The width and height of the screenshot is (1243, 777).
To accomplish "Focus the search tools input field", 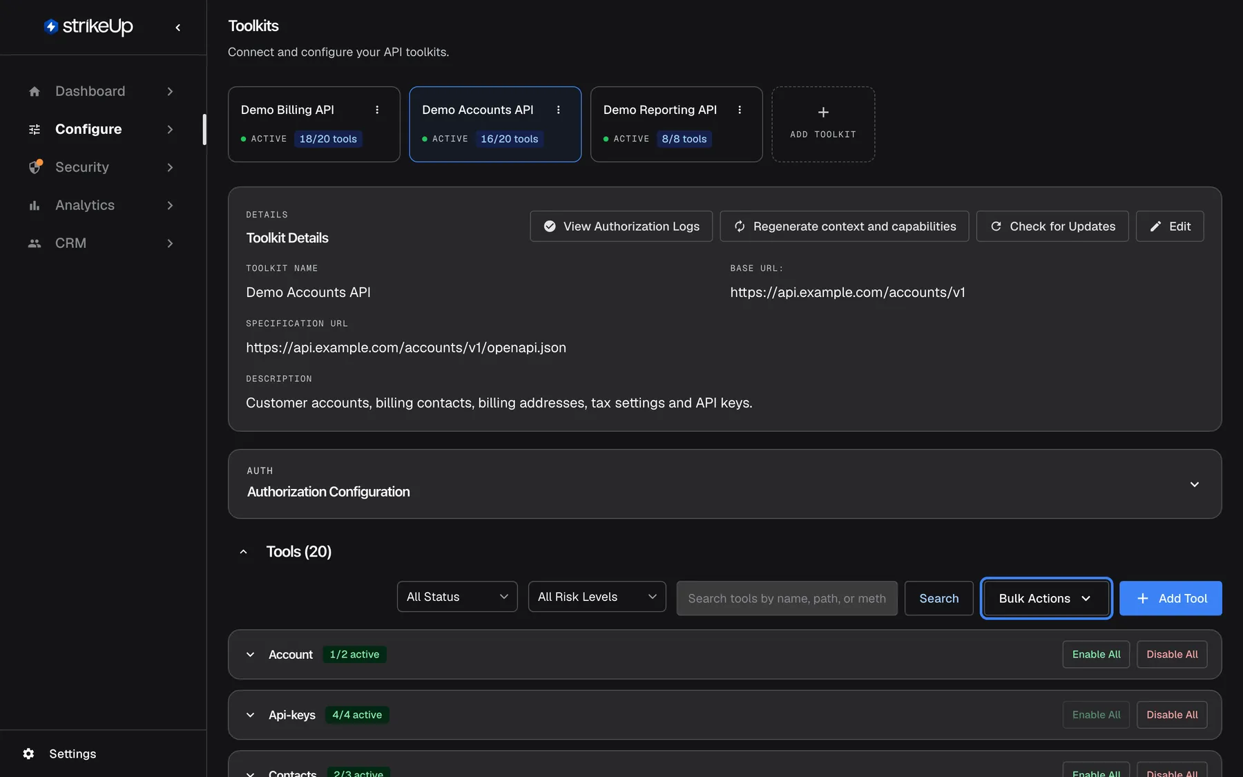I will tap(787, 598).
